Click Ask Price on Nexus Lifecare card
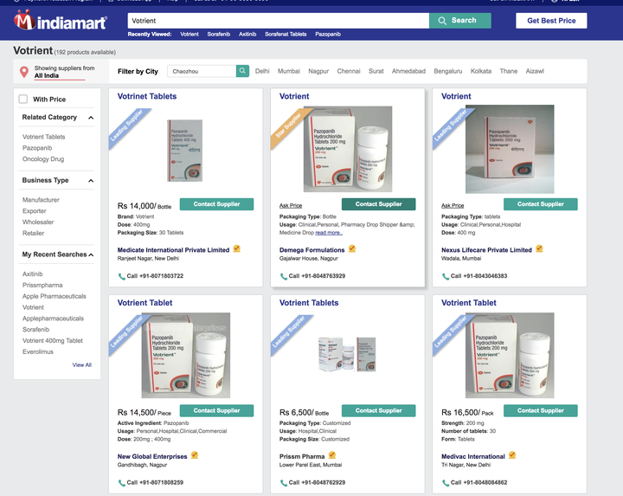The height and width of the screenshot is (496, 623). (453, 205)
